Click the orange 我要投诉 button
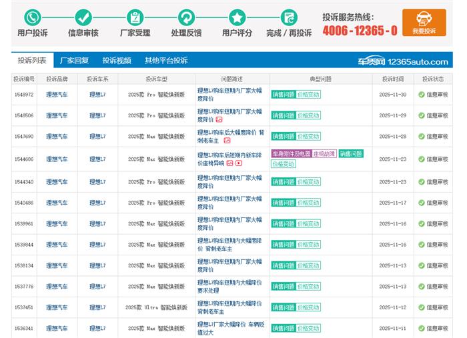Viewport: 467px width, 338px height. click(x=424, y=23)
